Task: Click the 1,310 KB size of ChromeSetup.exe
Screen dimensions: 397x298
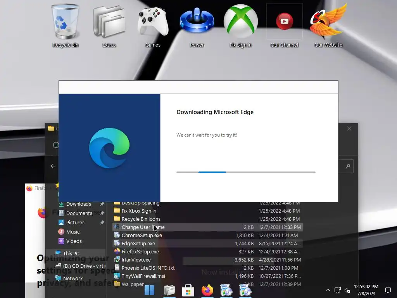Action: pos(245,235)
